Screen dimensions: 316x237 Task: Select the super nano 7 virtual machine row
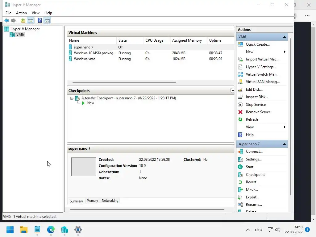point(151,47)
